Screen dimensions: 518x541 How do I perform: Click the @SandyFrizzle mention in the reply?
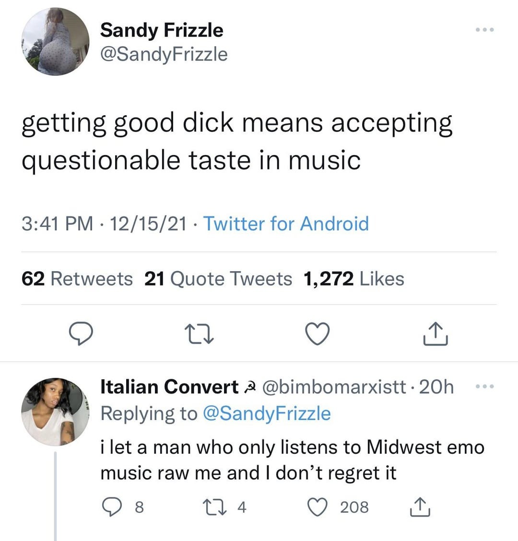267,413
